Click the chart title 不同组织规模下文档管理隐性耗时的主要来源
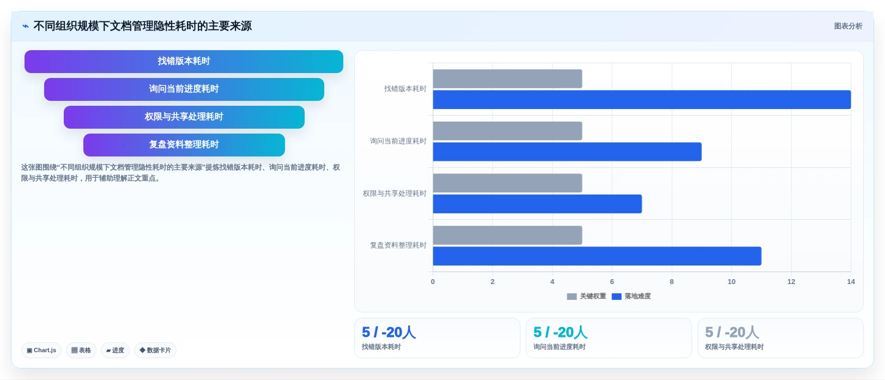This screenshot has width=885, height=380. 143,26
